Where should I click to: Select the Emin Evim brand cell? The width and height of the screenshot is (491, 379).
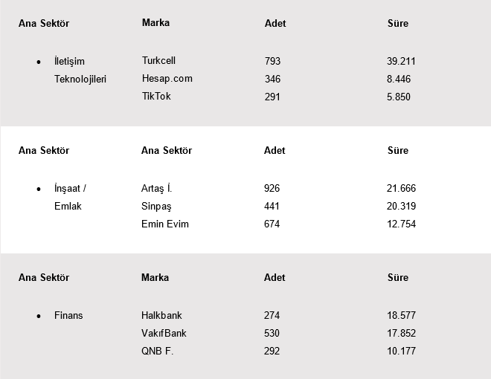(165, 224)
